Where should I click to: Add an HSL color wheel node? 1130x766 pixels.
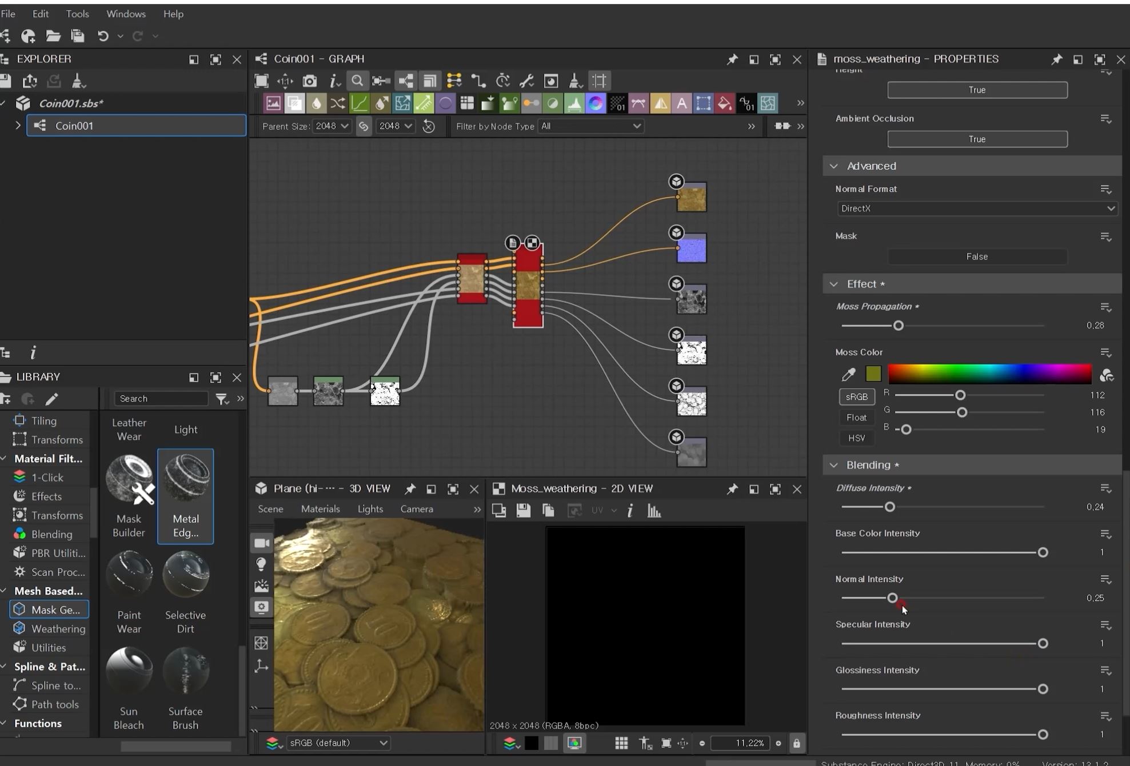point(596,103)
